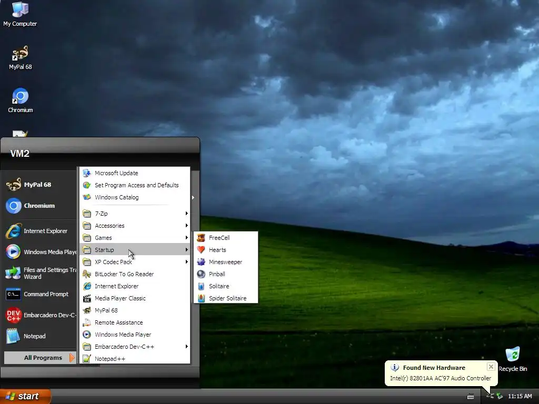539x404 pixels.
Task: Launch BitLocker To Go Reader
Action: tap(135, 274)
